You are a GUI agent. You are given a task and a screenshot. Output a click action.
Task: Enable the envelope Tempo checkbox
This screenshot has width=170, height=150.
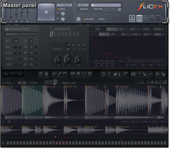(x=117, y=61)
